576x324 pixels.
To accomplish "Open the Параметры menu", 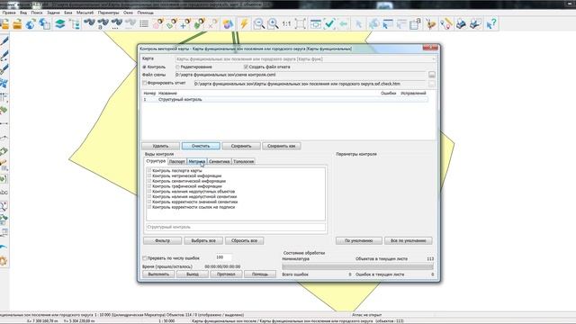I will click(x=108, y=13).
